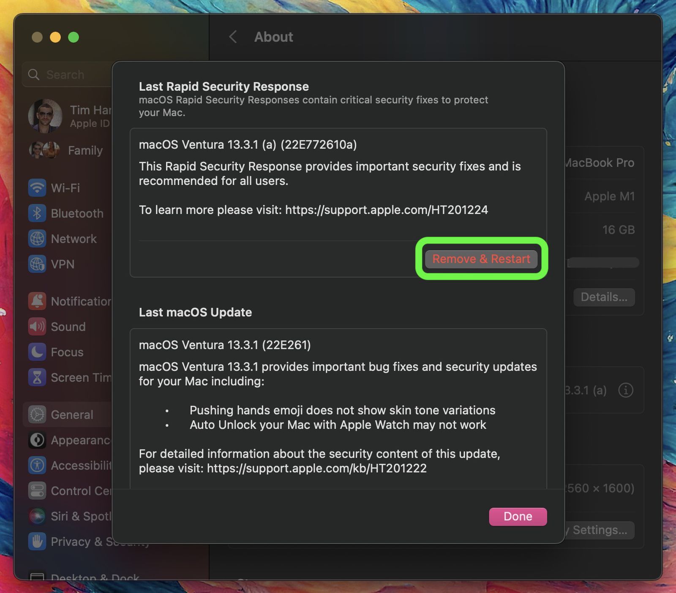
Task: Open General settings via the gear icon
Action: (37, 414)
